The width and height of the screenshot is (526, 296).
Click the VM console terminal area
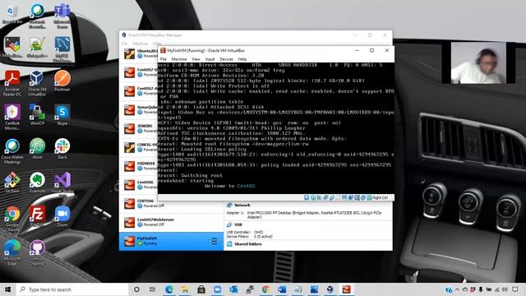coord(276,128)
